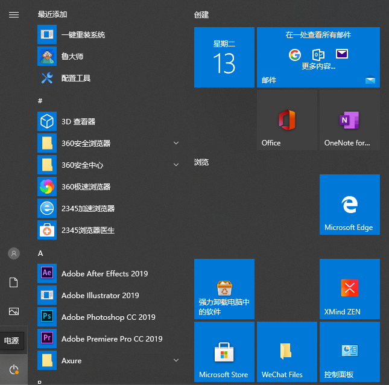The width and height of the screenshot is (389, 385).
Task: Open the XMind ZEN tile
Action: pyautogui.click(x=349, y=289)
